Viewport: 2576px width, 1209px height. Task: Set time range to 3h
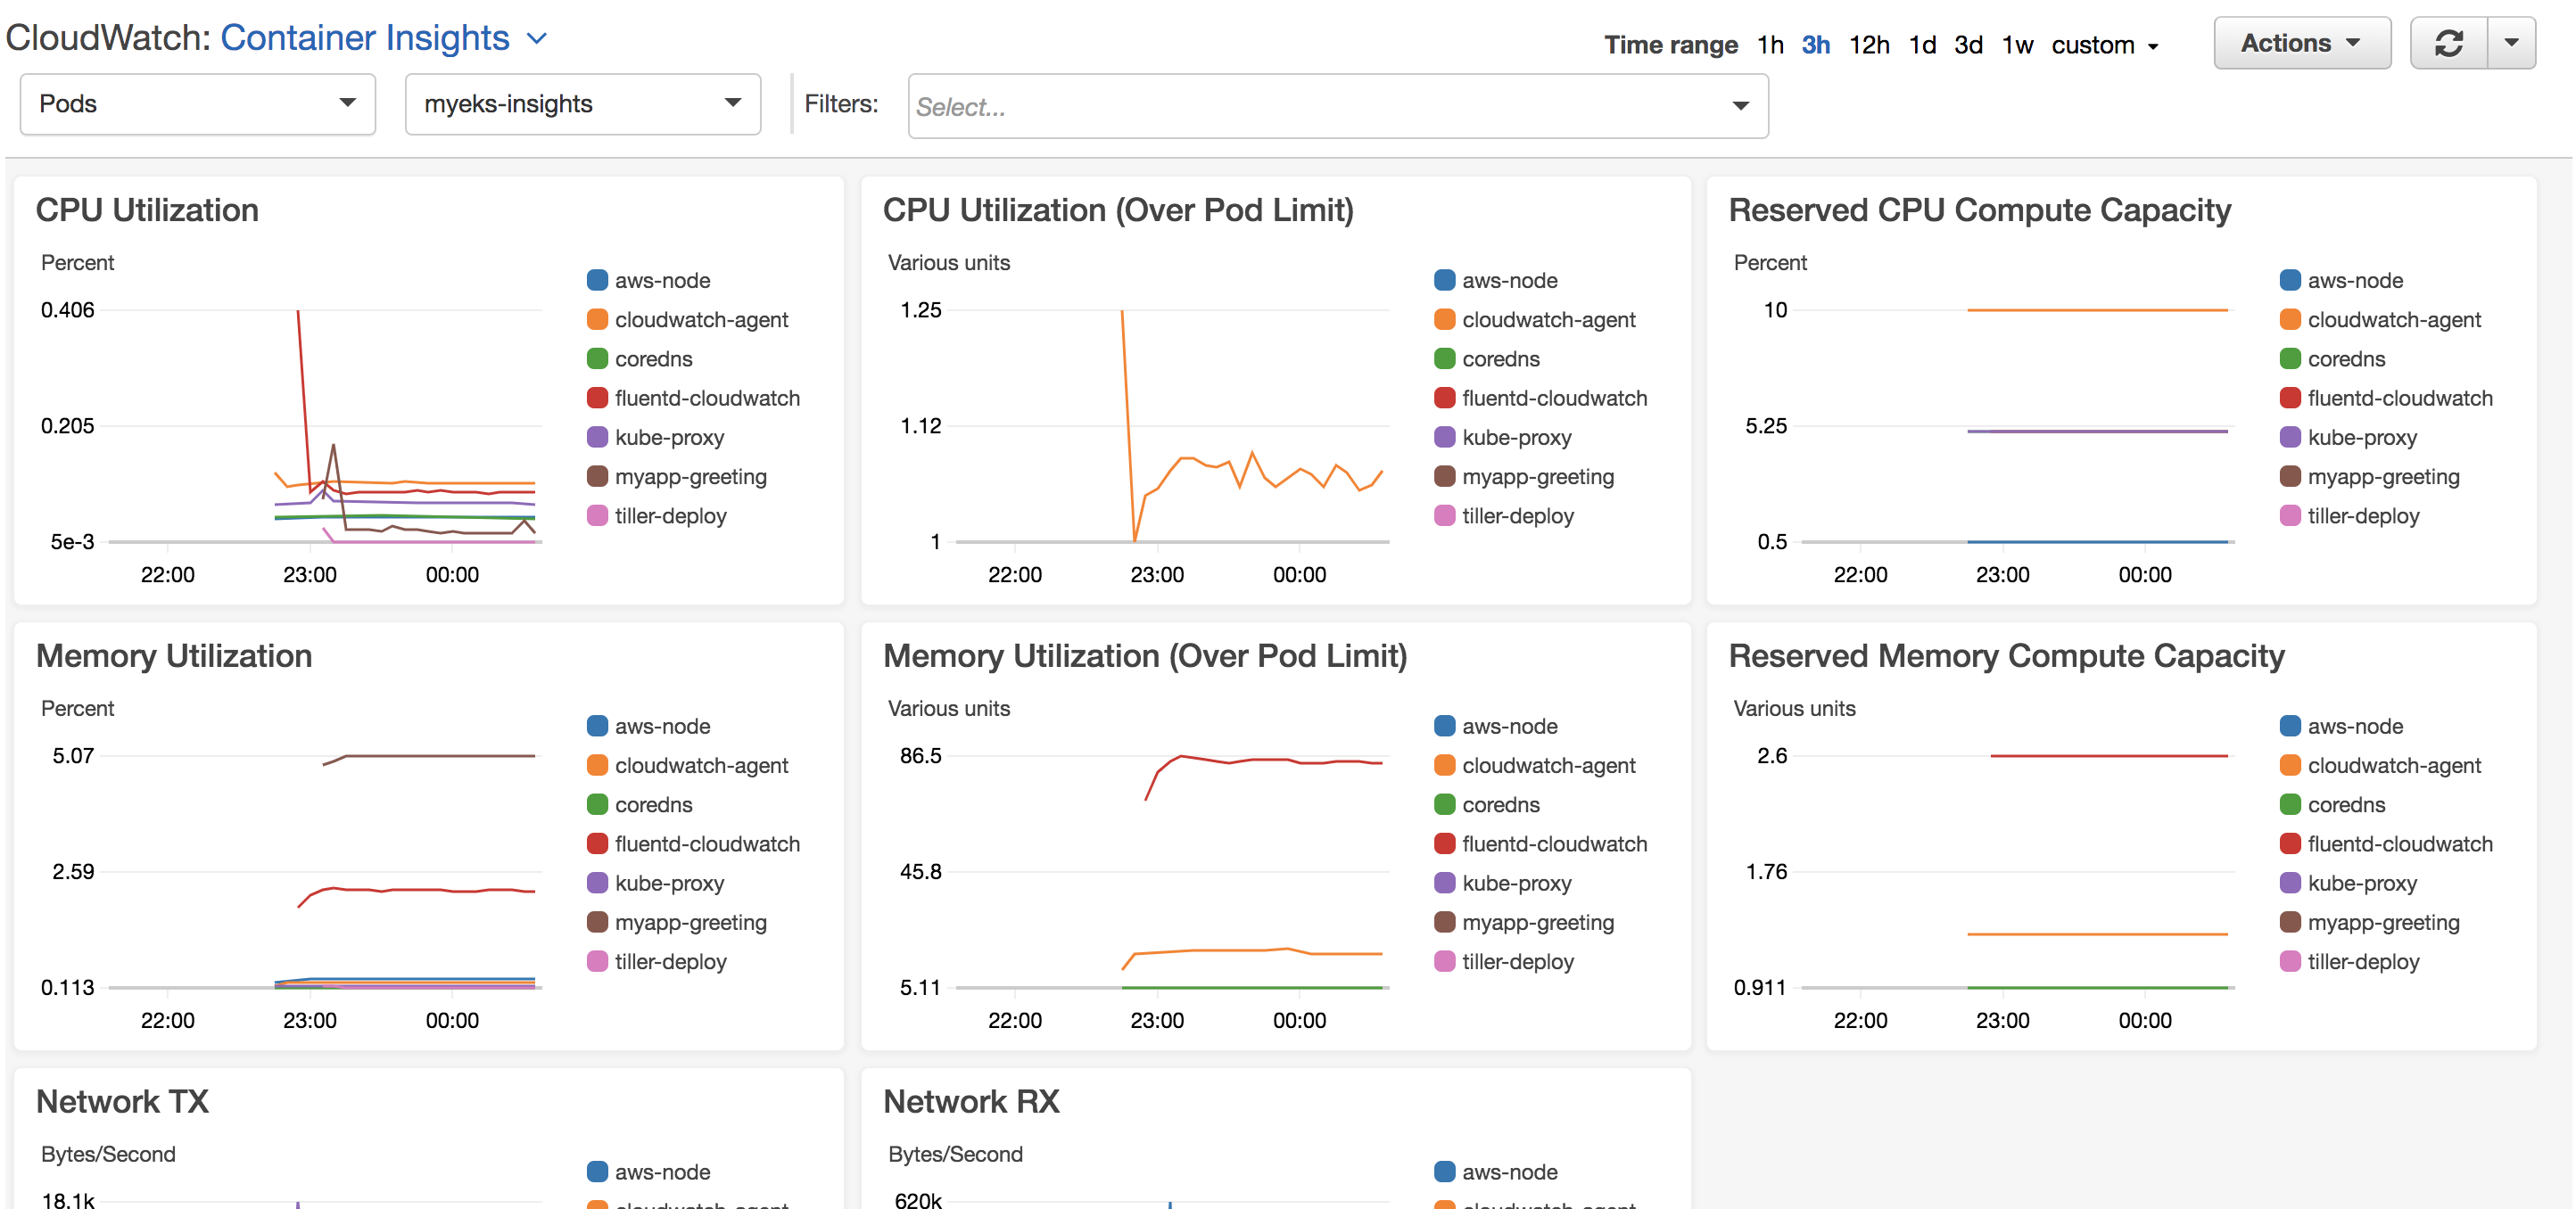pyautogui.click(x=1816, y=45)
